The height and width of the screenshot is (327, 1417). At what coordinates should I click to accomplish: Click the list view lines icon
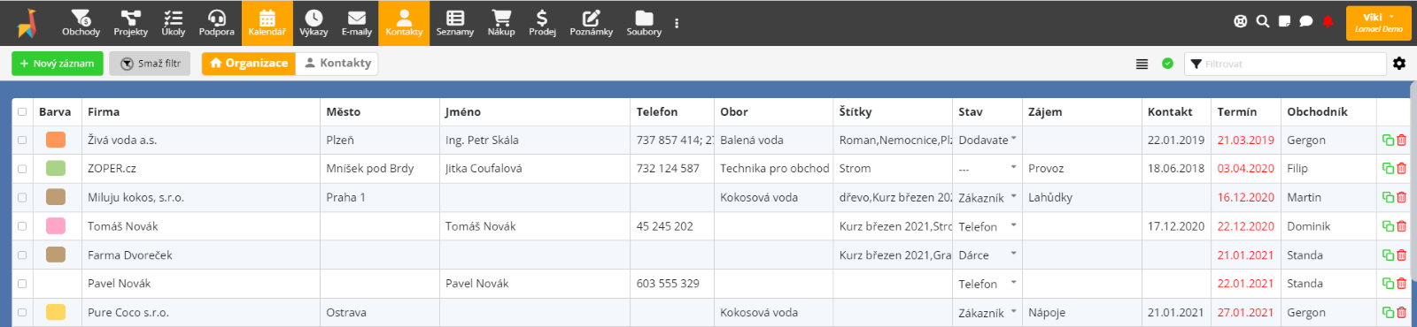point(1142,64)
